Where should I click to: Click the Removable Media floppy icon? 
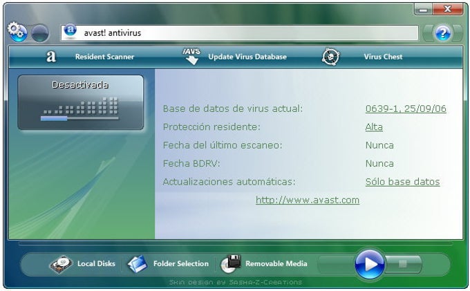pos(231,264)
